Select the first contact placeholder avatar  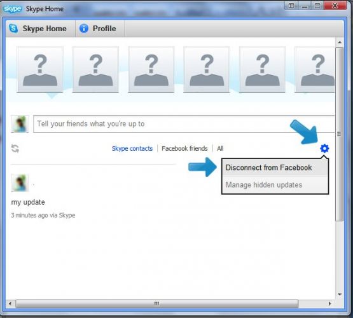click(x=40, y=69)
